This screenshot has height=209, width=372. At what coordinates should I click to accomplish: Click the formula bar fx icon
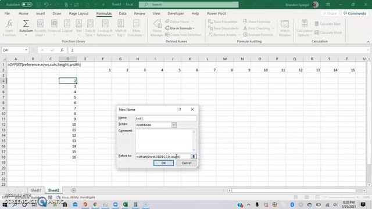click(62, 50)
